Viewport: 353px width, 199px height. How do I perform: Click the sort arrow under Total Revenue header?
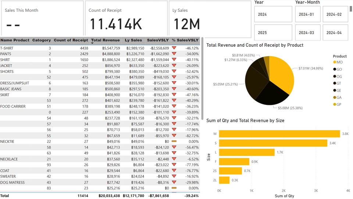point(93,43)
